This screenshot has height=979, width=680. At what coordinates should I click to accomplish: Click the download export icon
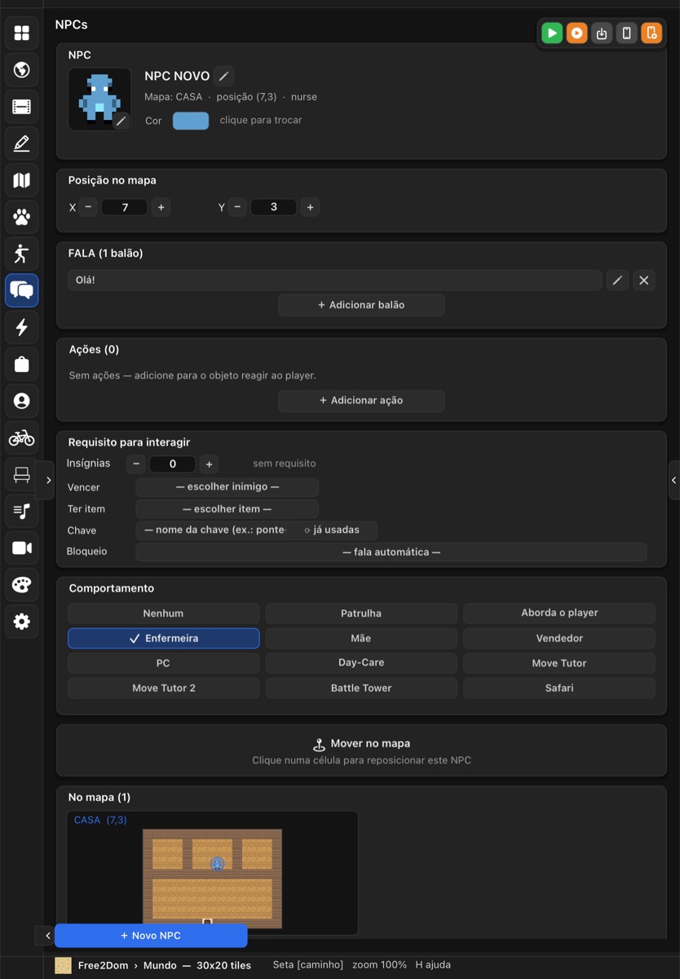[602, 33]
